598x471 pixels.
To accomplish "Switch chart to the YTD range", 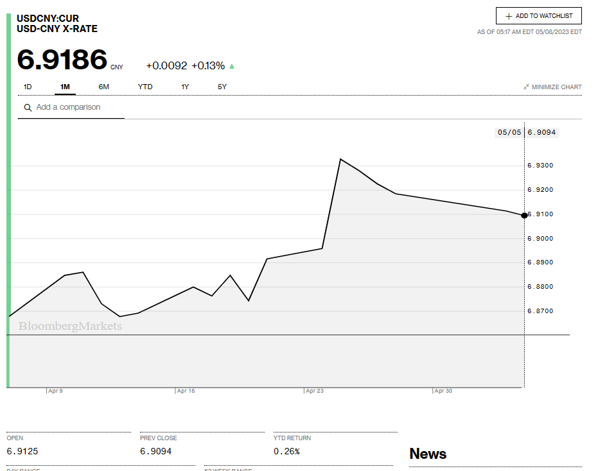I will coord(145,87).
